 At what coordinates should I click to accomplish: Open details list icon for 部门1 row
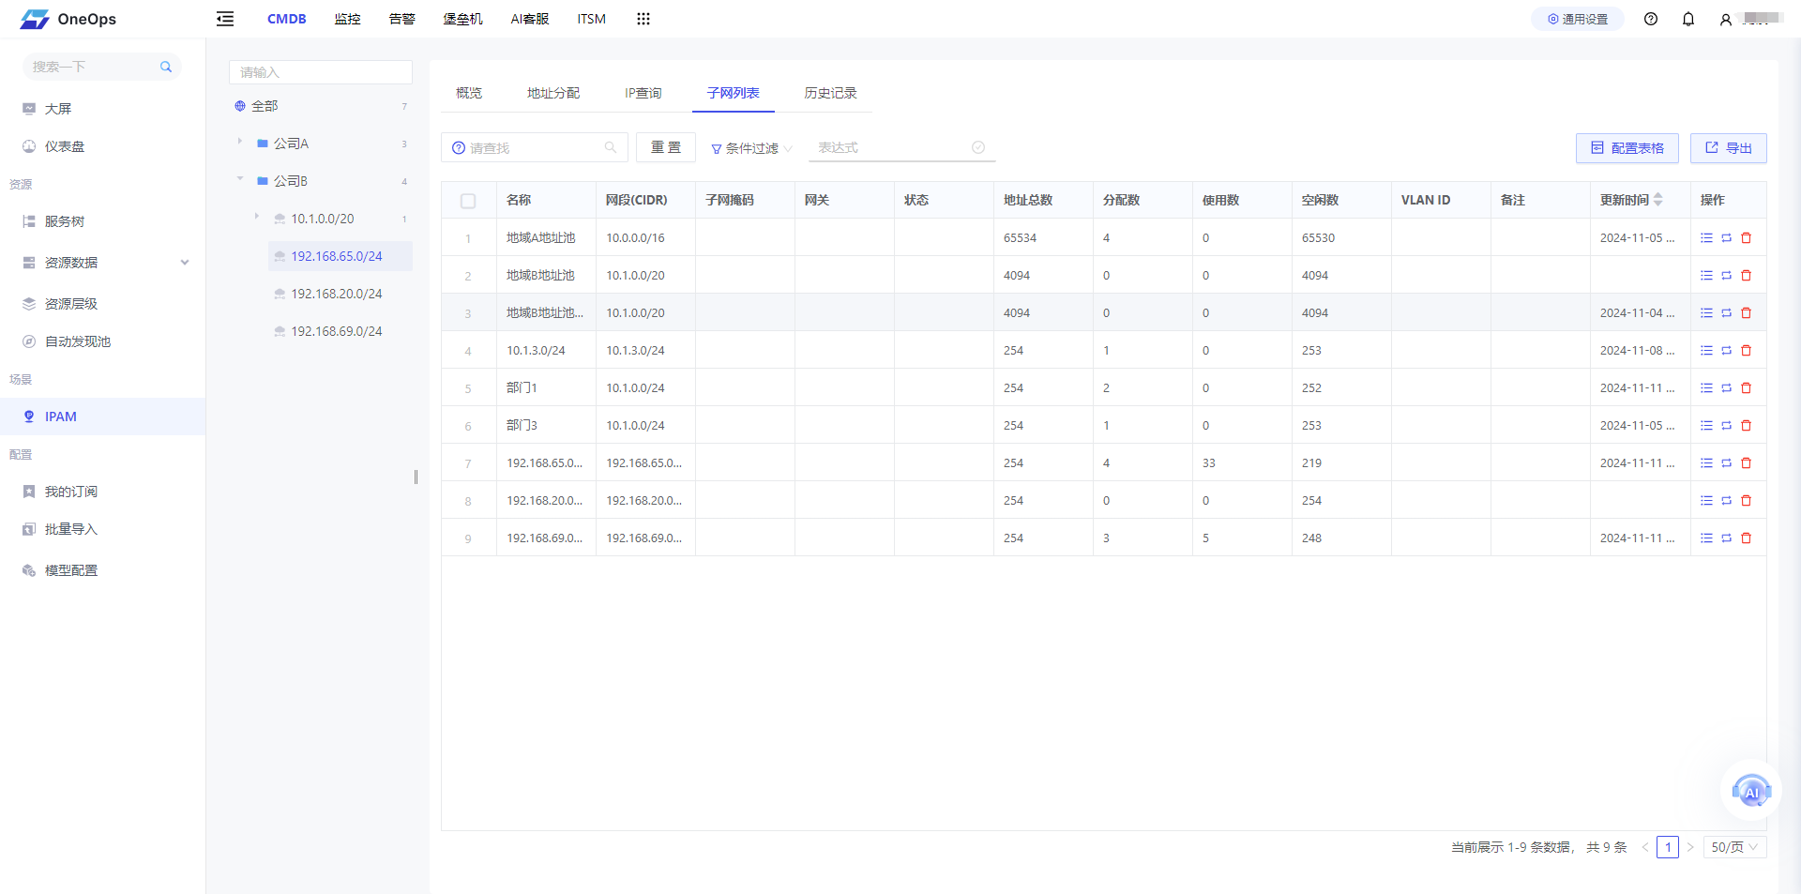pos(1706,388)
